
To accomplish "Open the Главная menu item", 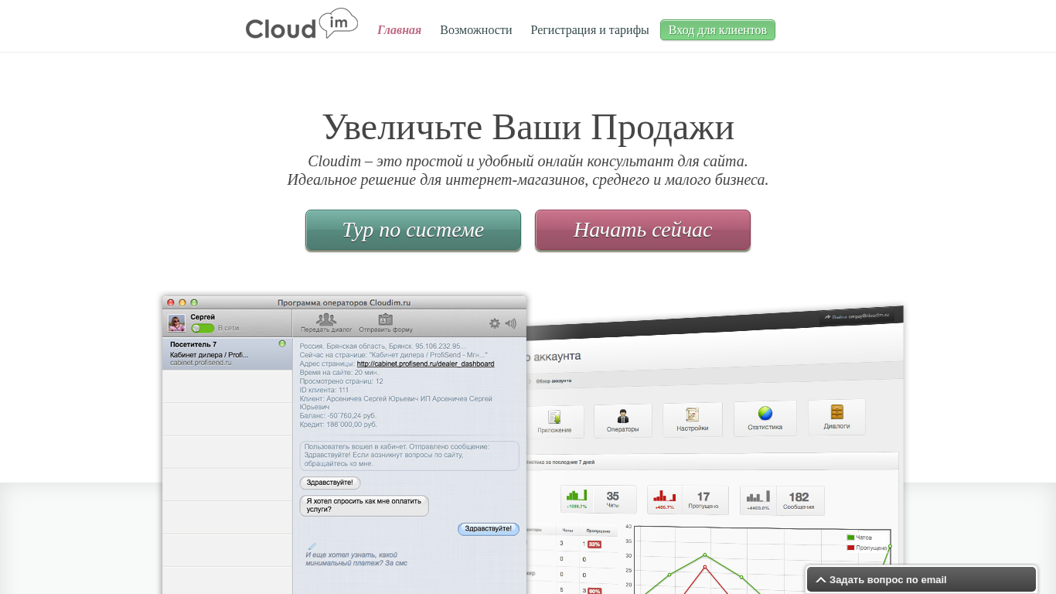I will tap(399, 30).
